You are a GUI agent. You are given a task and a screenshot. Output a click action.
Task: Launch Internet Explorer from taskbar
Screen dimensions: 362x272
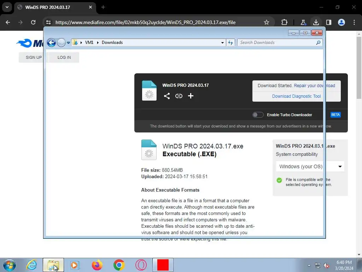[31, 265]
